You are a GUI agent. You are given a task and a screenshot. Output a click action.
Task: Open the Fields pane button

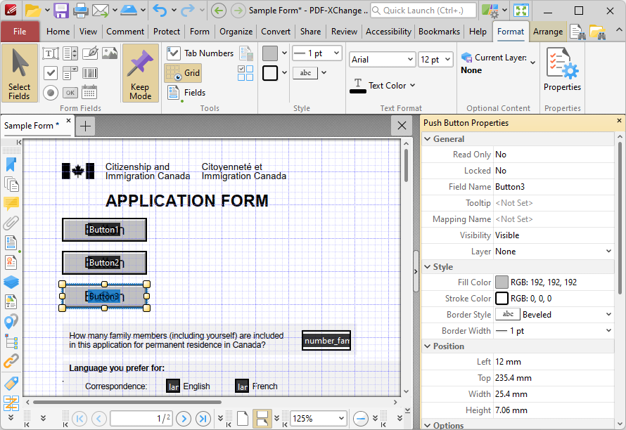tap(186, 93)
